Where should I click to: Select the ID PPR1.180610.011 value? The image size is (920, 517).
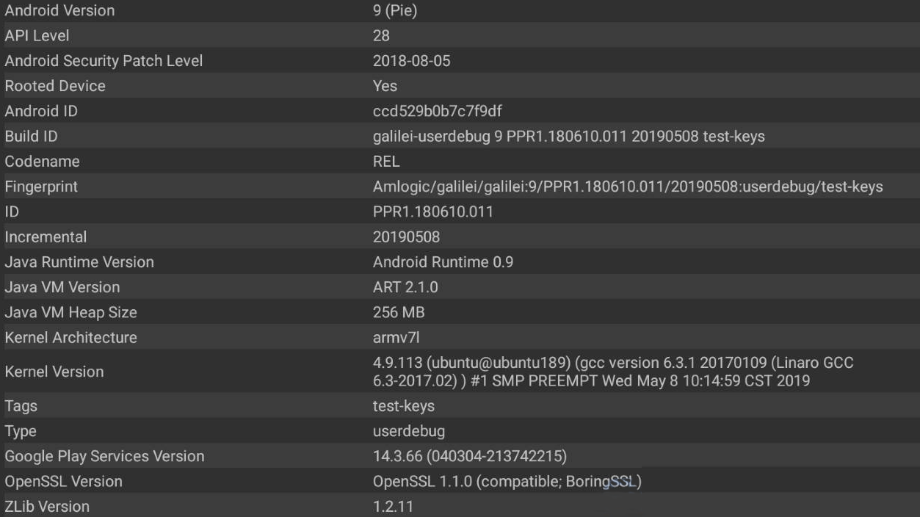[433, 211]
